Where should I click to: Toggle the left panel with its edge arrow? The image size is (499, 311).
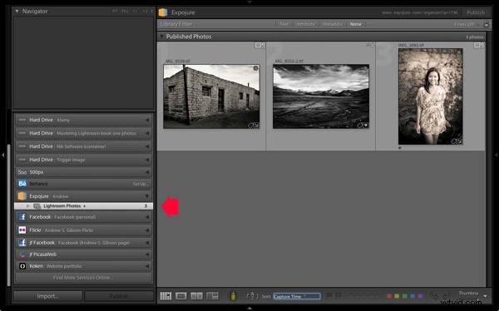click(2, 155)
